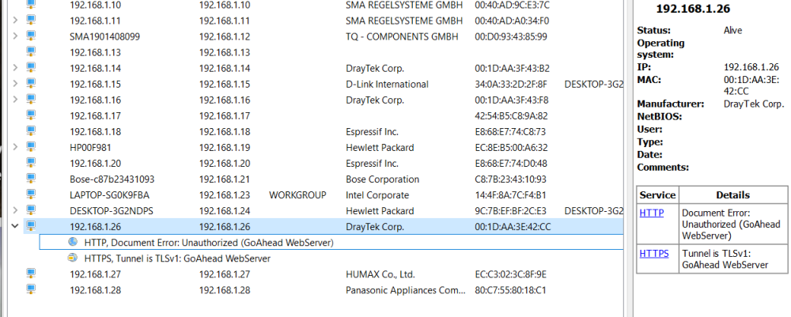
Task: Click the device icon in the 192.168.1.27 row
Action: click(x=32, y=274)
